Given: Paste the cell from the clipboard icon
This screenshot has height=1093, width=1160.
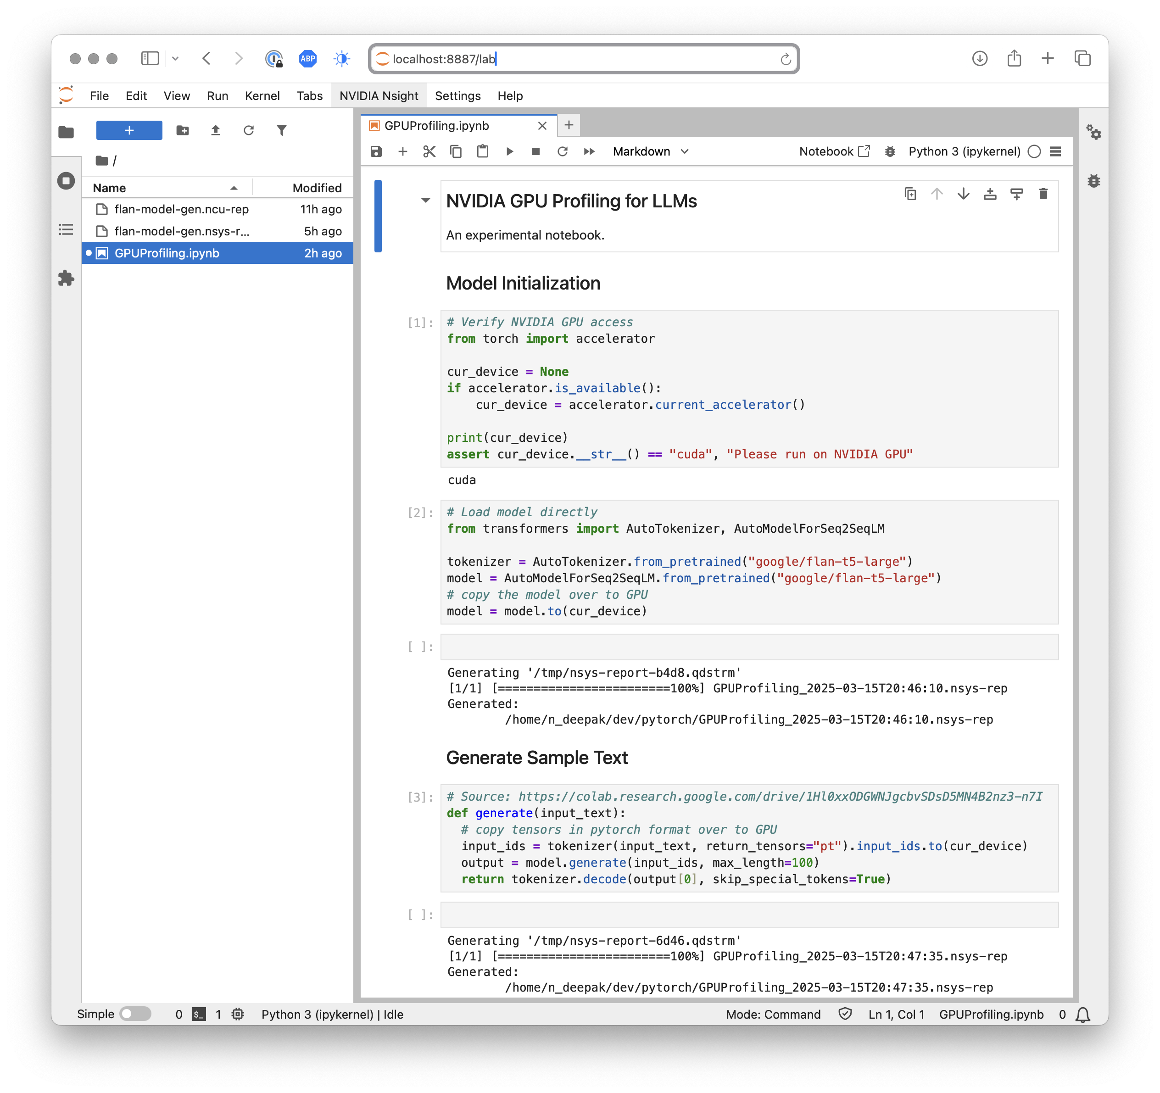Looking at the screenshot, I should pos(483,152).
